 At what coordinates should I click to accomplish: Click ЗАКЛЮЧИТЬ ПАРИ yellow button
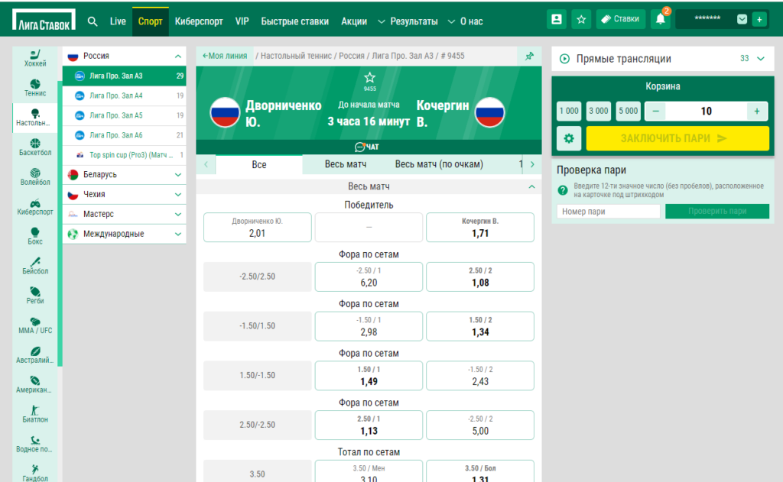tap(677, 138)
